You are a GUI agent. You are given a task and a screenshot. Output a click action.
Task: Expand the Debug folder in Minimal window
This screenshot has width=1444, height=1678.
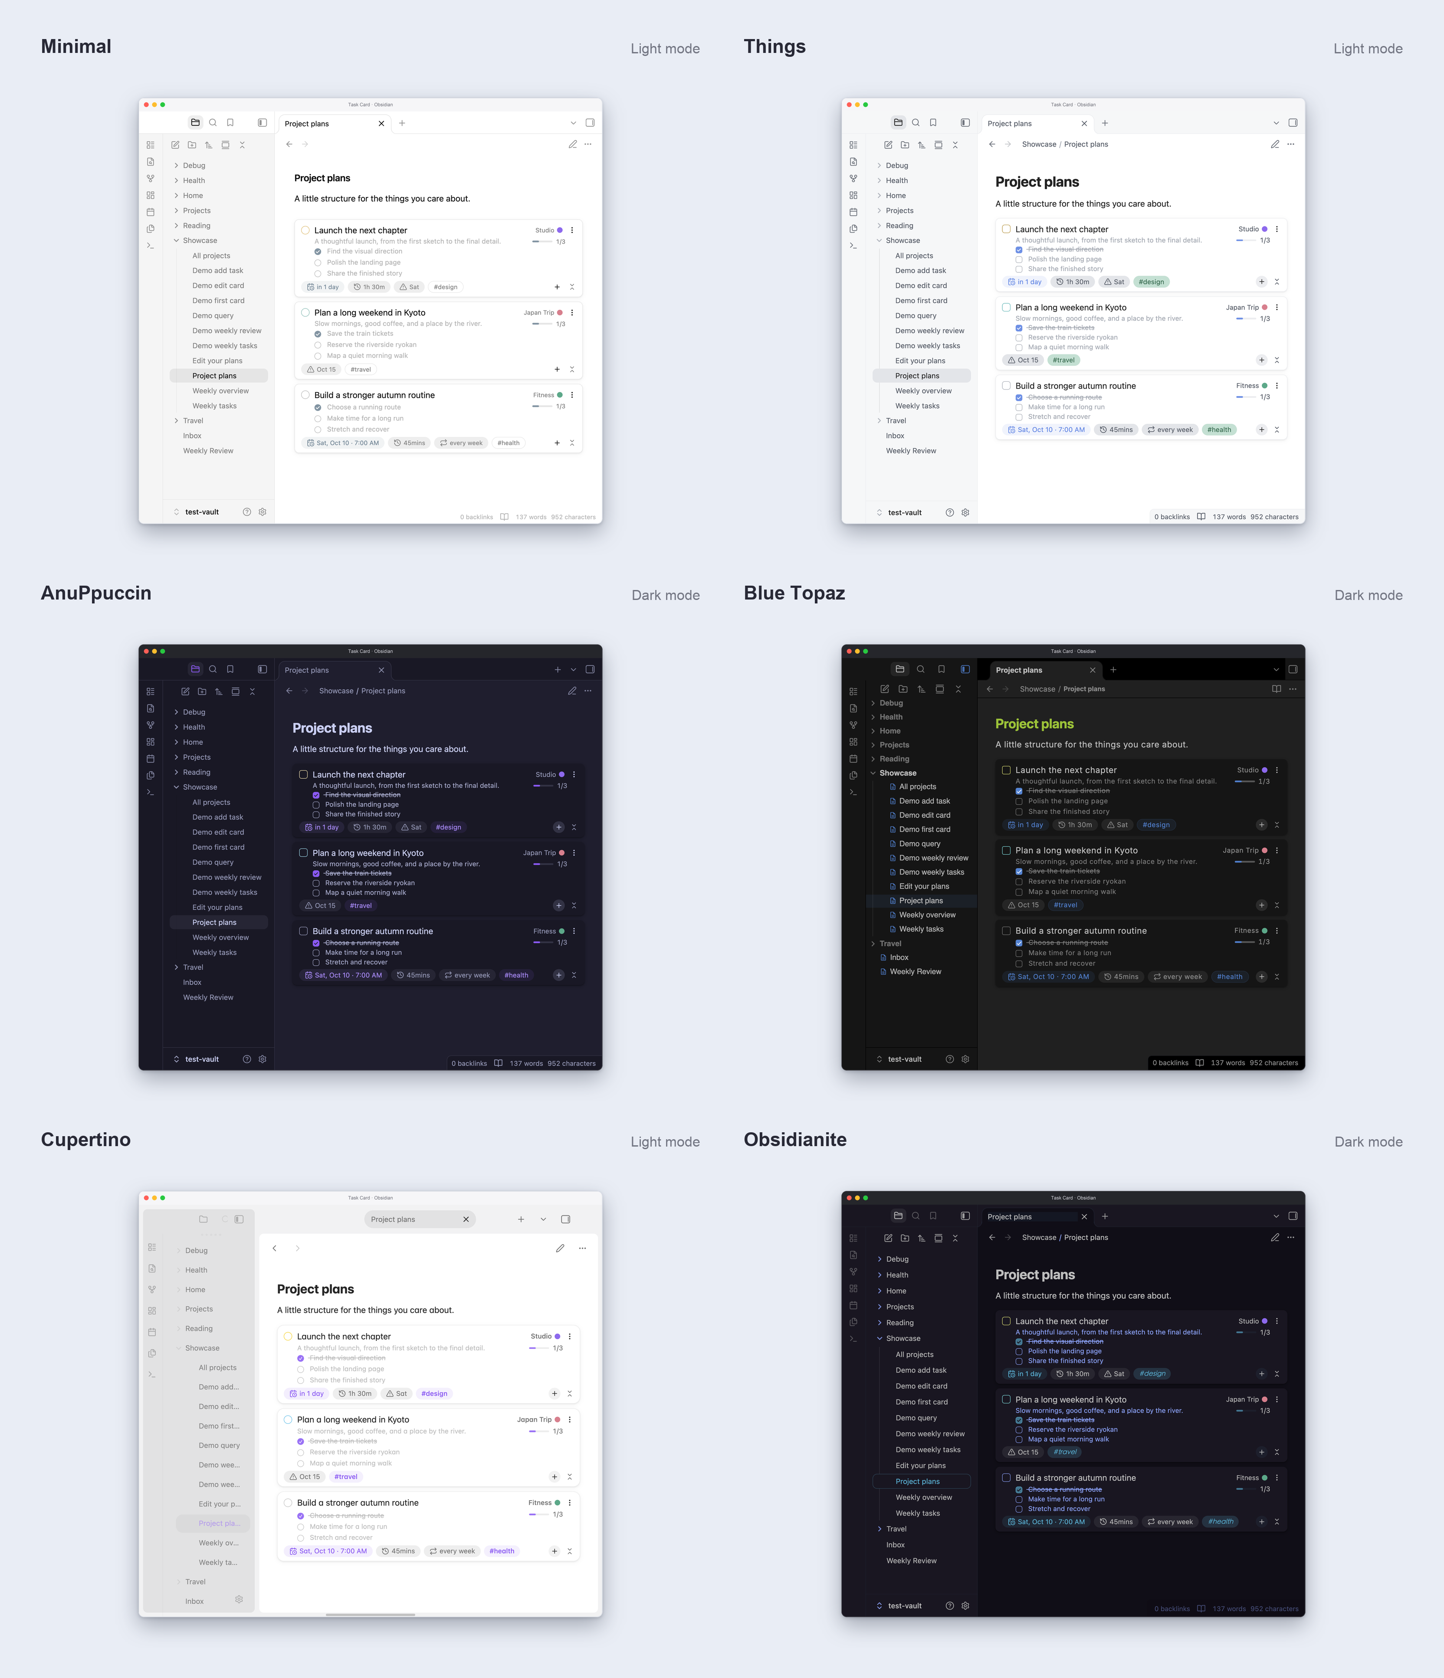(x=176, y=165)
